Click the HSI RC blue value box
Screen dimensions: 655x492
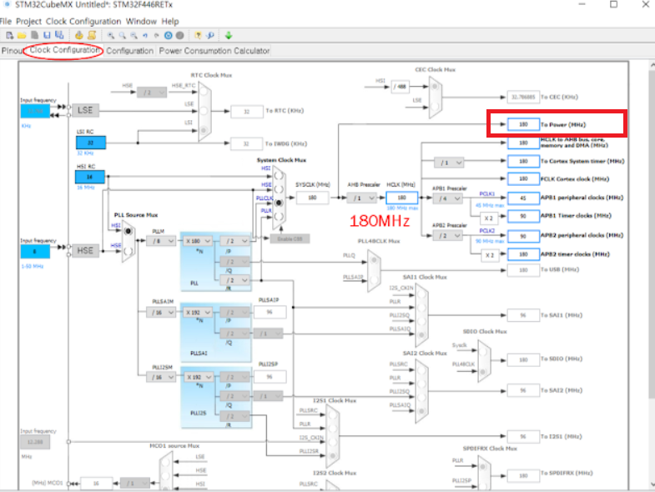[90, 177]
